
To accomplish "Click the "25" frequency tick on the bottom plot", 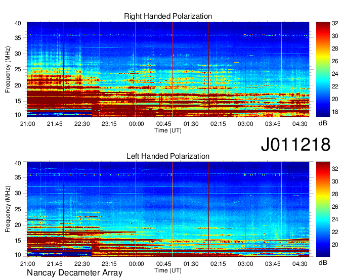I will [18, 209].
